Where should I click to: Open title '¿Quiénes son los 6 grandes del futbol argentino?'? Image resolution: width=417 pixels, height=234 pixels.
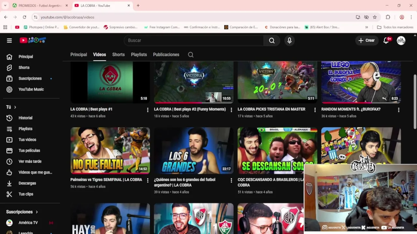pyautogui.click(x=185, y=182)
